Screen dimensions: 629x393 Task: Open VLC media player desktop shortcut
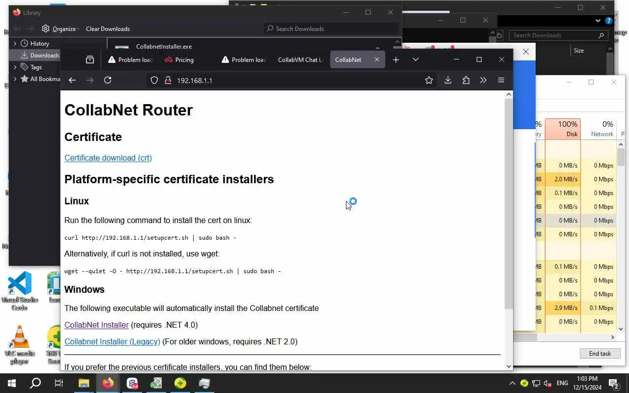click(20, 345)
